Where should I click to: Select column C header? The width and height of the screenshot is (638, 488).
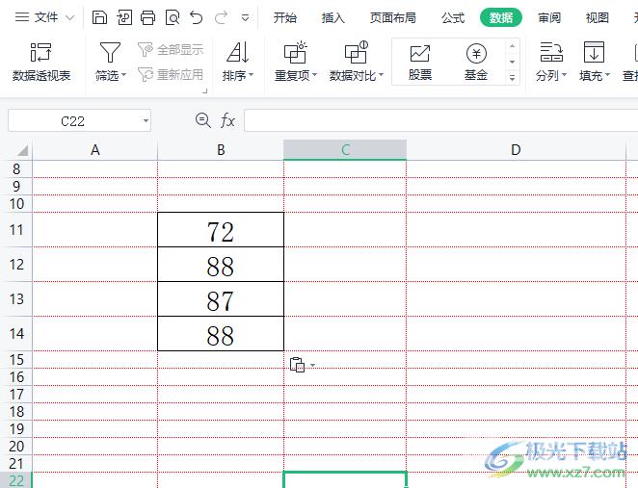345,150
